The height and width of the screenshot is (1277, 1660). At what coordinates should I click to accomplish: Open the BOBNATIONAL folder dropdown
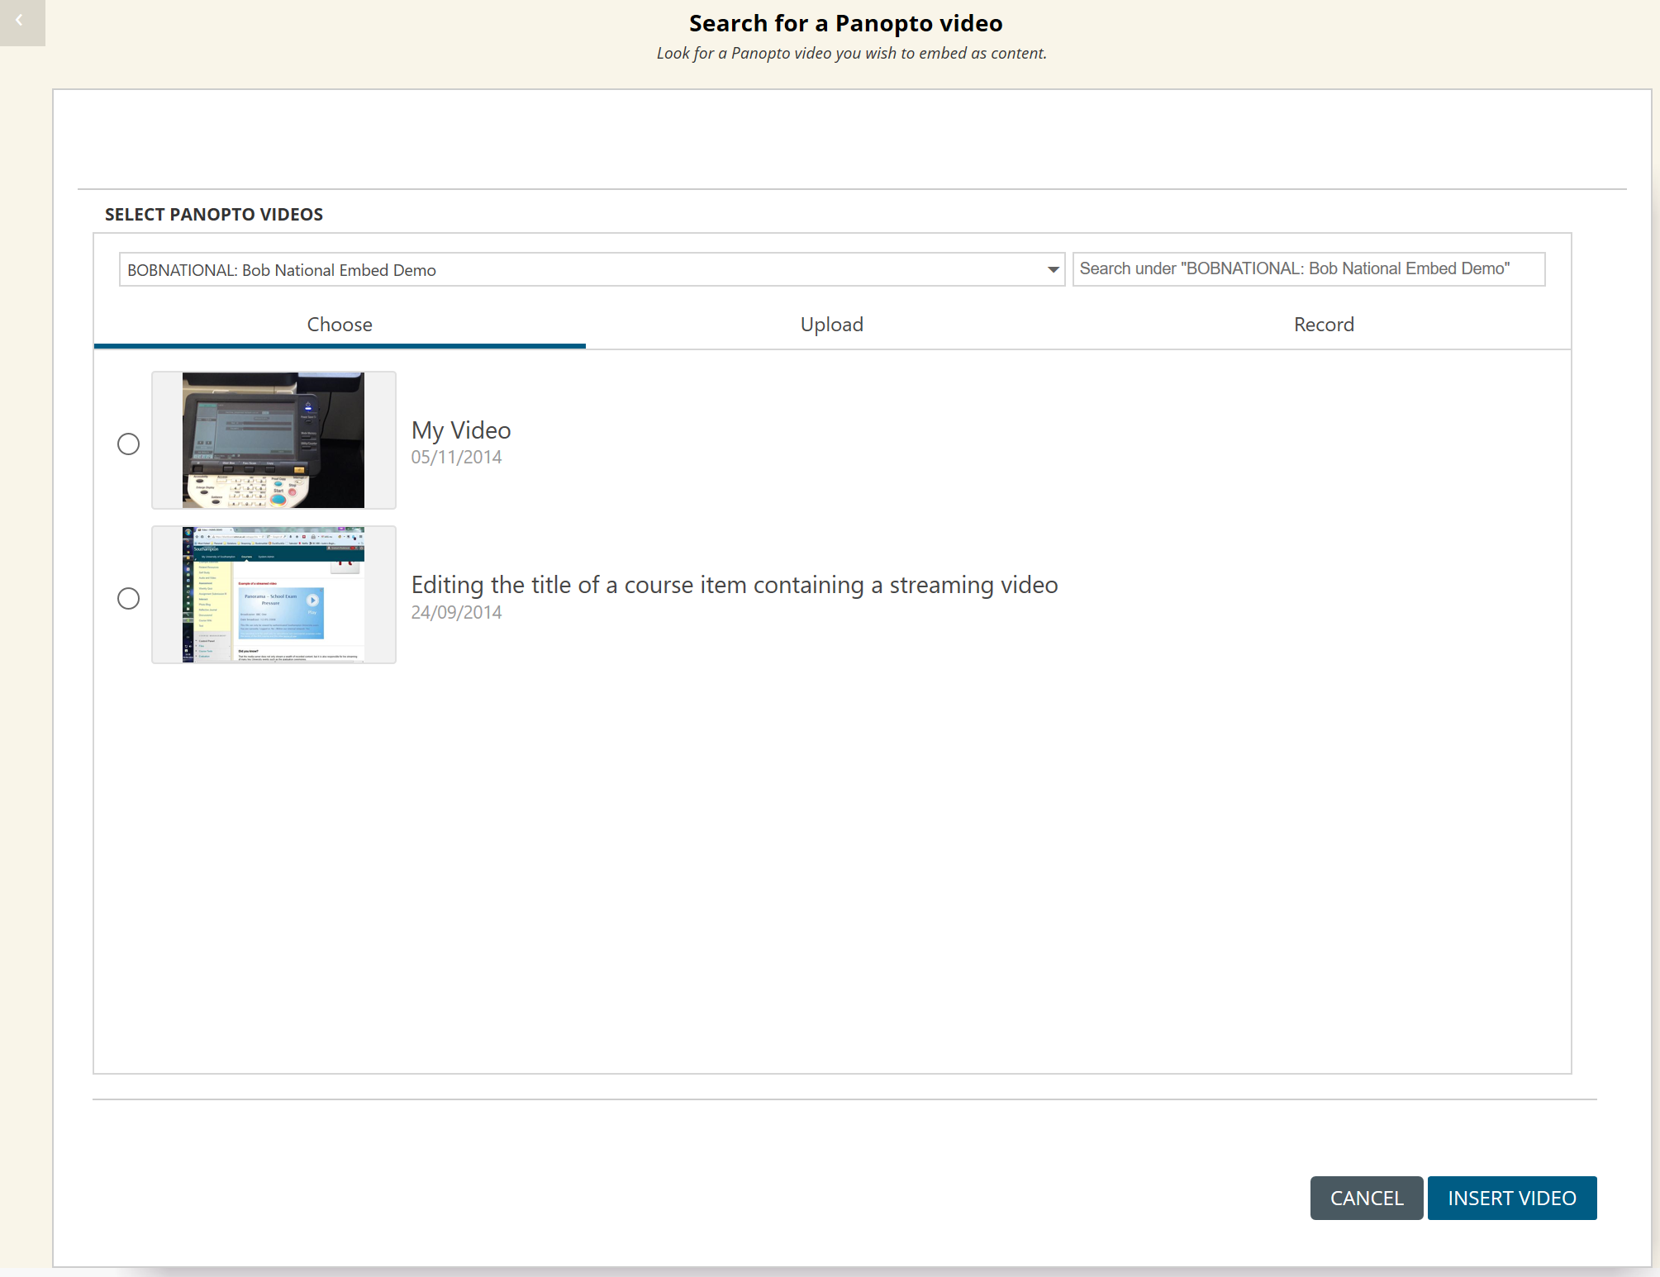(592, 269)
